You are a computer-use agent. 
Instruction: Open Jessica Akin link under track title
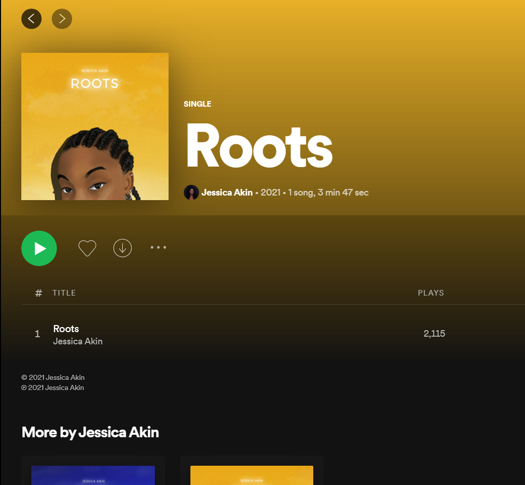click(78, 341)
